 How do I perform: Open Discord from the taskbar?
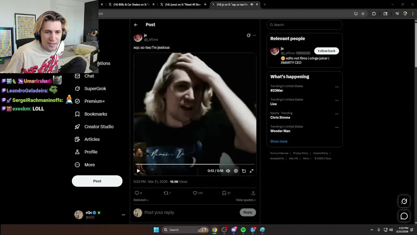pos(234,230)
